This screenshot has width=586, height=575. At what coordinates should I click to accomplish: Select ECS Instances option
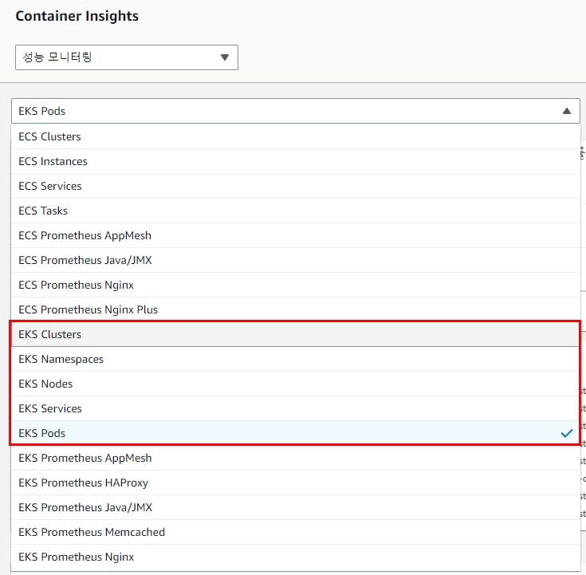296,161
